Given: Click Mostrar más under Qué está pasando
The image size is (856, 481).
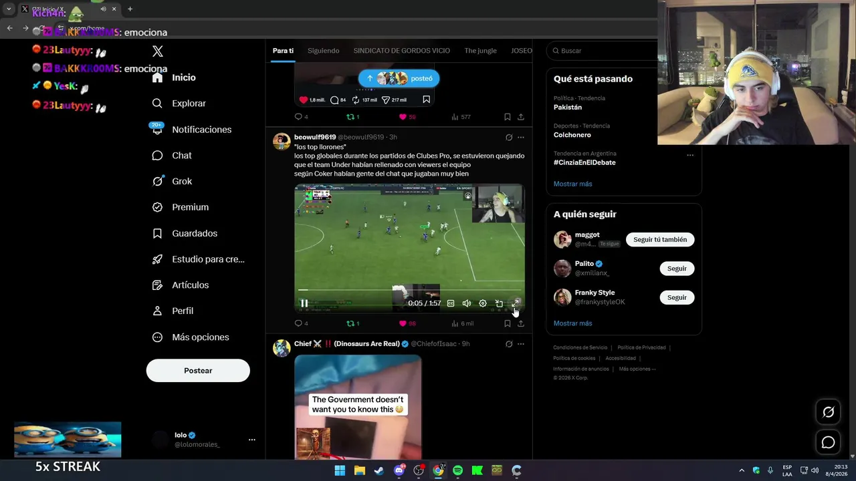Looking at the screenshot, I should point(572,184).
